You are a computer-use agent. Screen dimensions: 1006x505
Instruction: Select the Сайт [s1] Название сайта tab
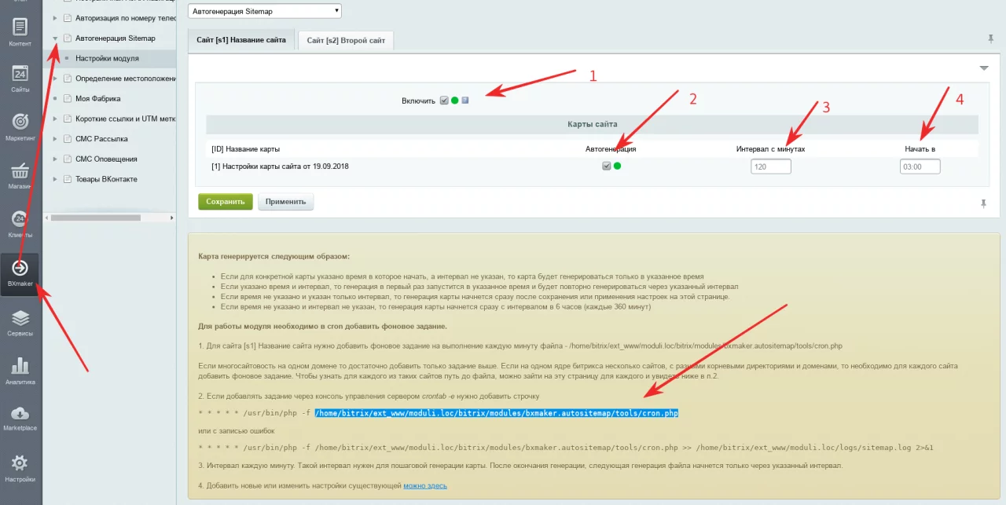241,39
